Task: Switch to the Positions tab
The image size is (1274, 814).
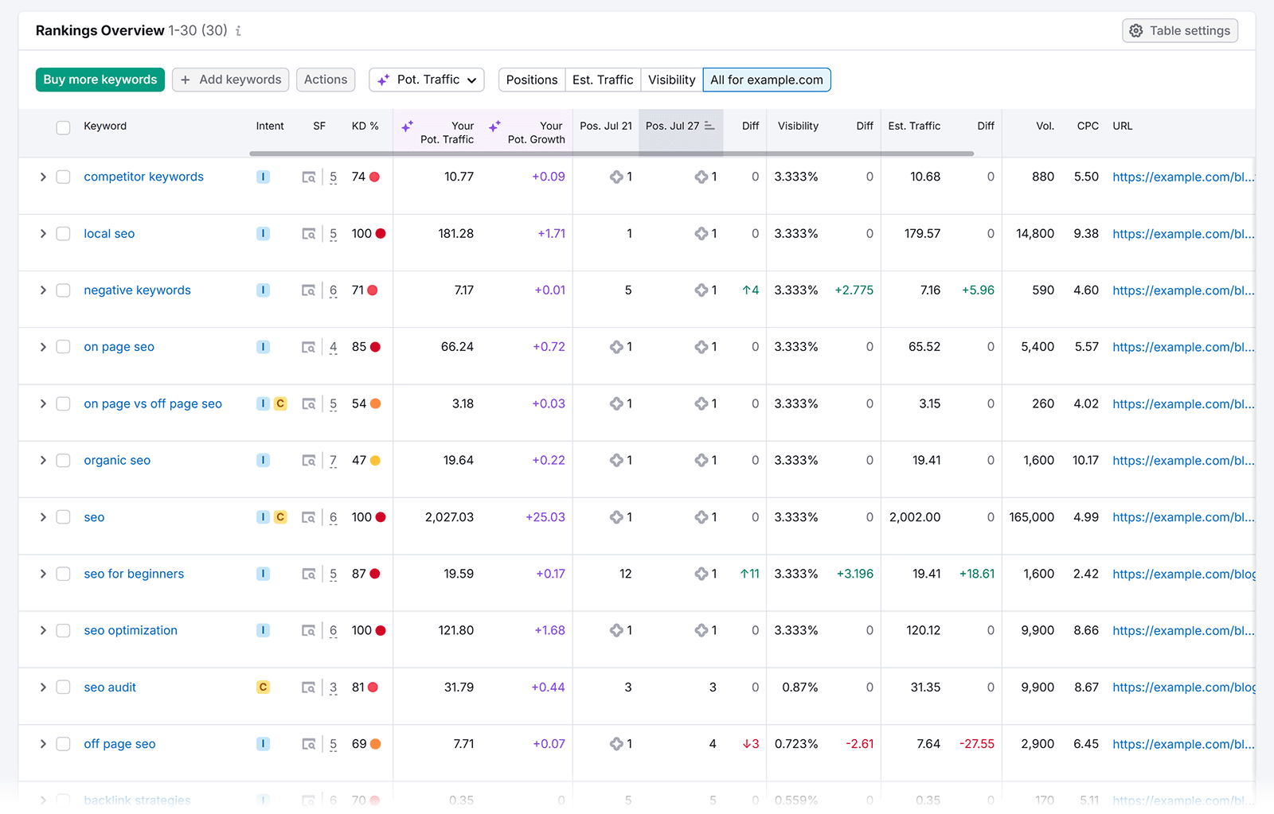Action: pos(531,80)
